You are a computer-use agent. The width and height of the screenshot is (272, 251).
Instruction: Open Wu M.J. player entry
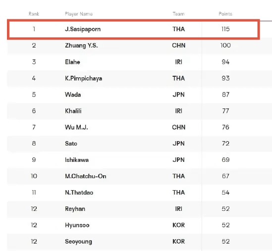[76, 127]
